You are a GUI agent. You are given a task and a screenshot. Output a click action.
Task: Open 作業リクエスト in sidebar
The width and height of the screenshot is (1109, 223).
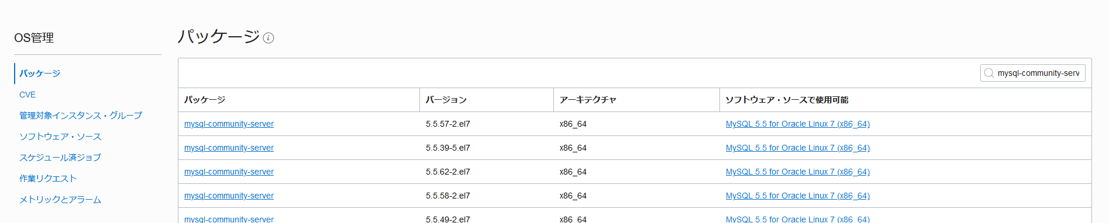(x=48, y=179)
